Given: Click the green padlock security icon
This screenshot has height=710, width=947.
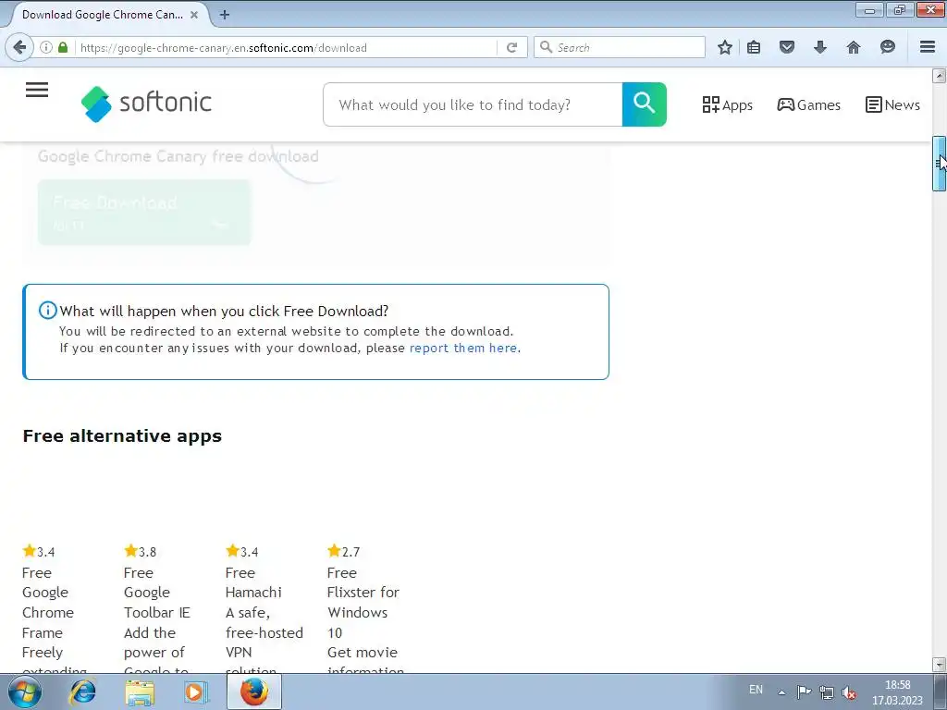Looking at the screenshot, I should (63, 47).
